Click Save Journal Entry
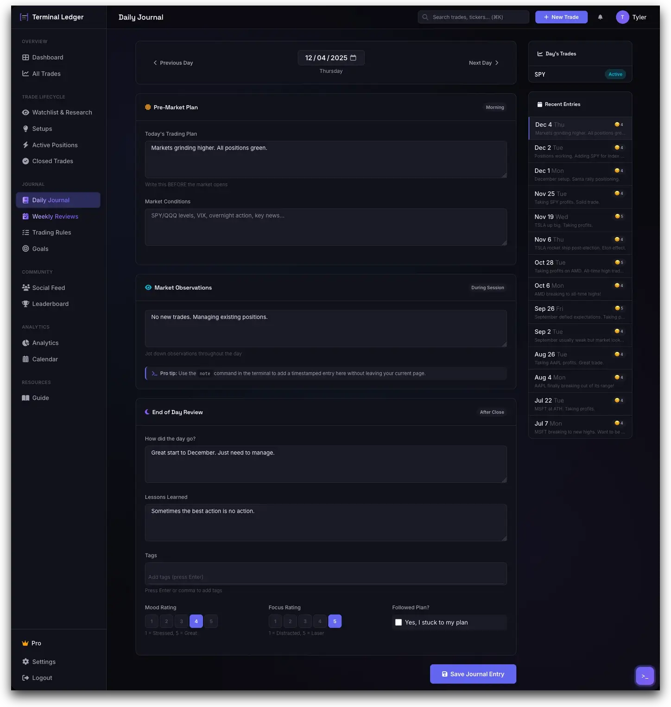Viewport: 671px width, 707px height. pos(473,674)
